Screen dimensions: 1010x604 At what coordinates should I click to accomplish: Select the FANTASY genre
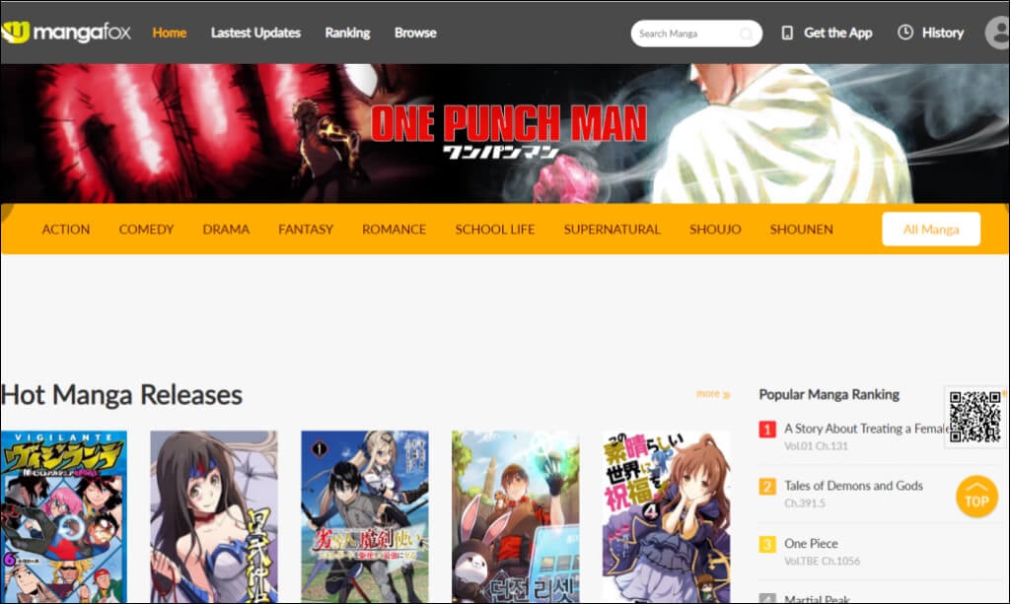pyautogui.click(x=306, y=230)
